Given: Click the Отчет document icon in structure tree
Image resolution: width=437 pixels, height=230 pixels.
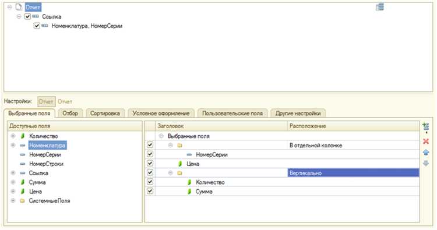Looking at the screenshot, I should pyautogui.click(x=19, y=7).
